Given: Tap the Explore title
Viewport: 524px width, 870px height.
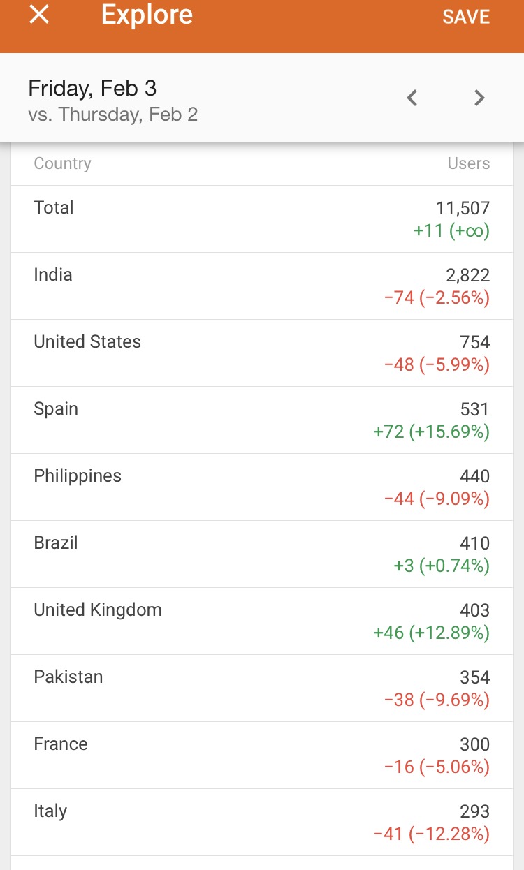Looking at the screenshot, I should pyautogui.click(x=147, y=15).
